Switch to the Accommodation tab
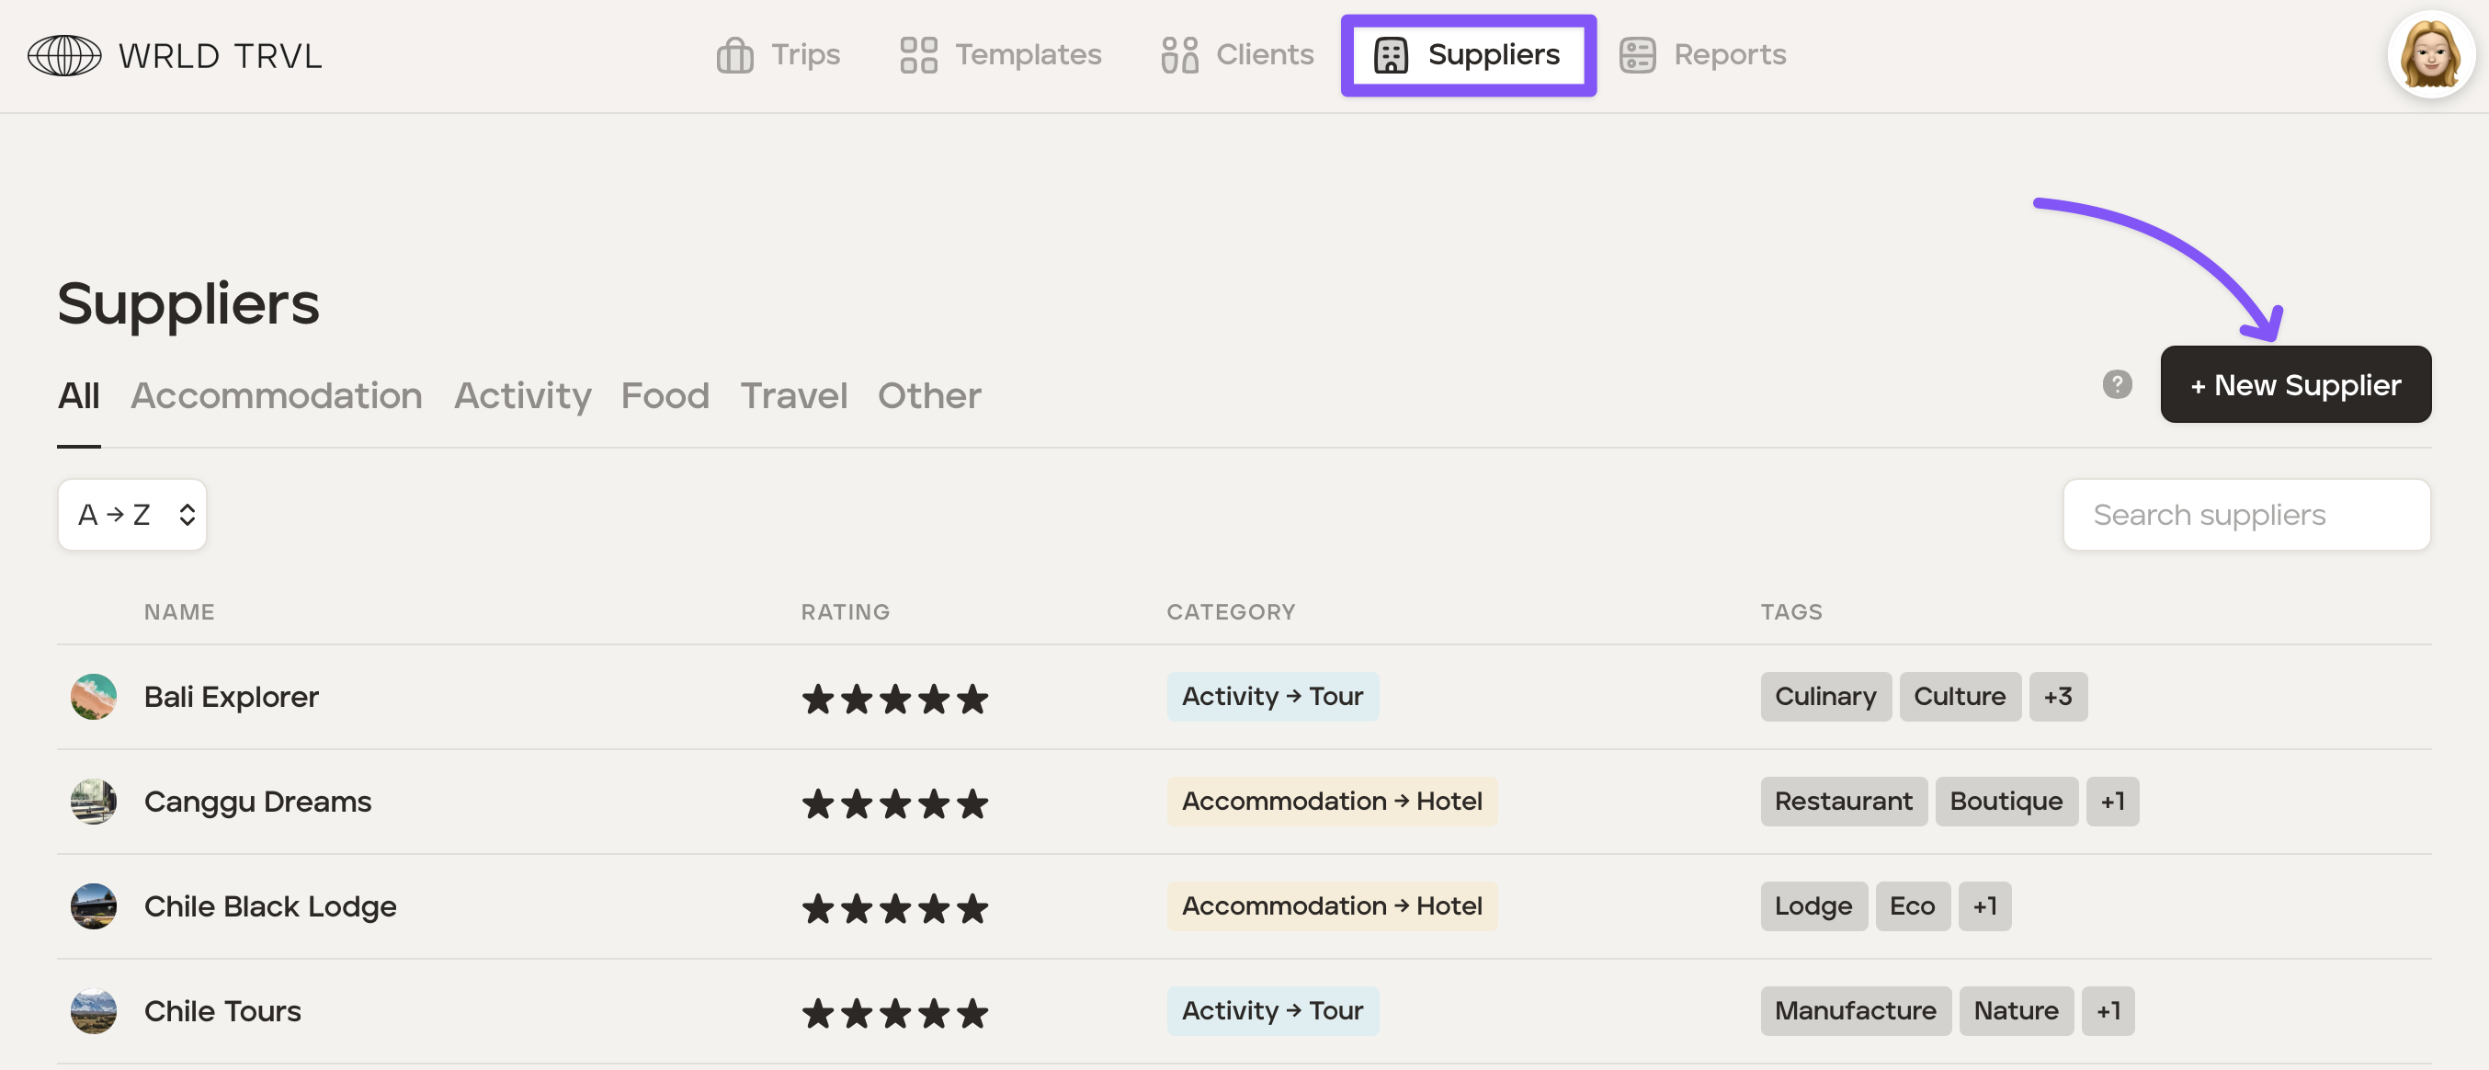Viewport: 2489px width, 1070px height. point(277,395)
